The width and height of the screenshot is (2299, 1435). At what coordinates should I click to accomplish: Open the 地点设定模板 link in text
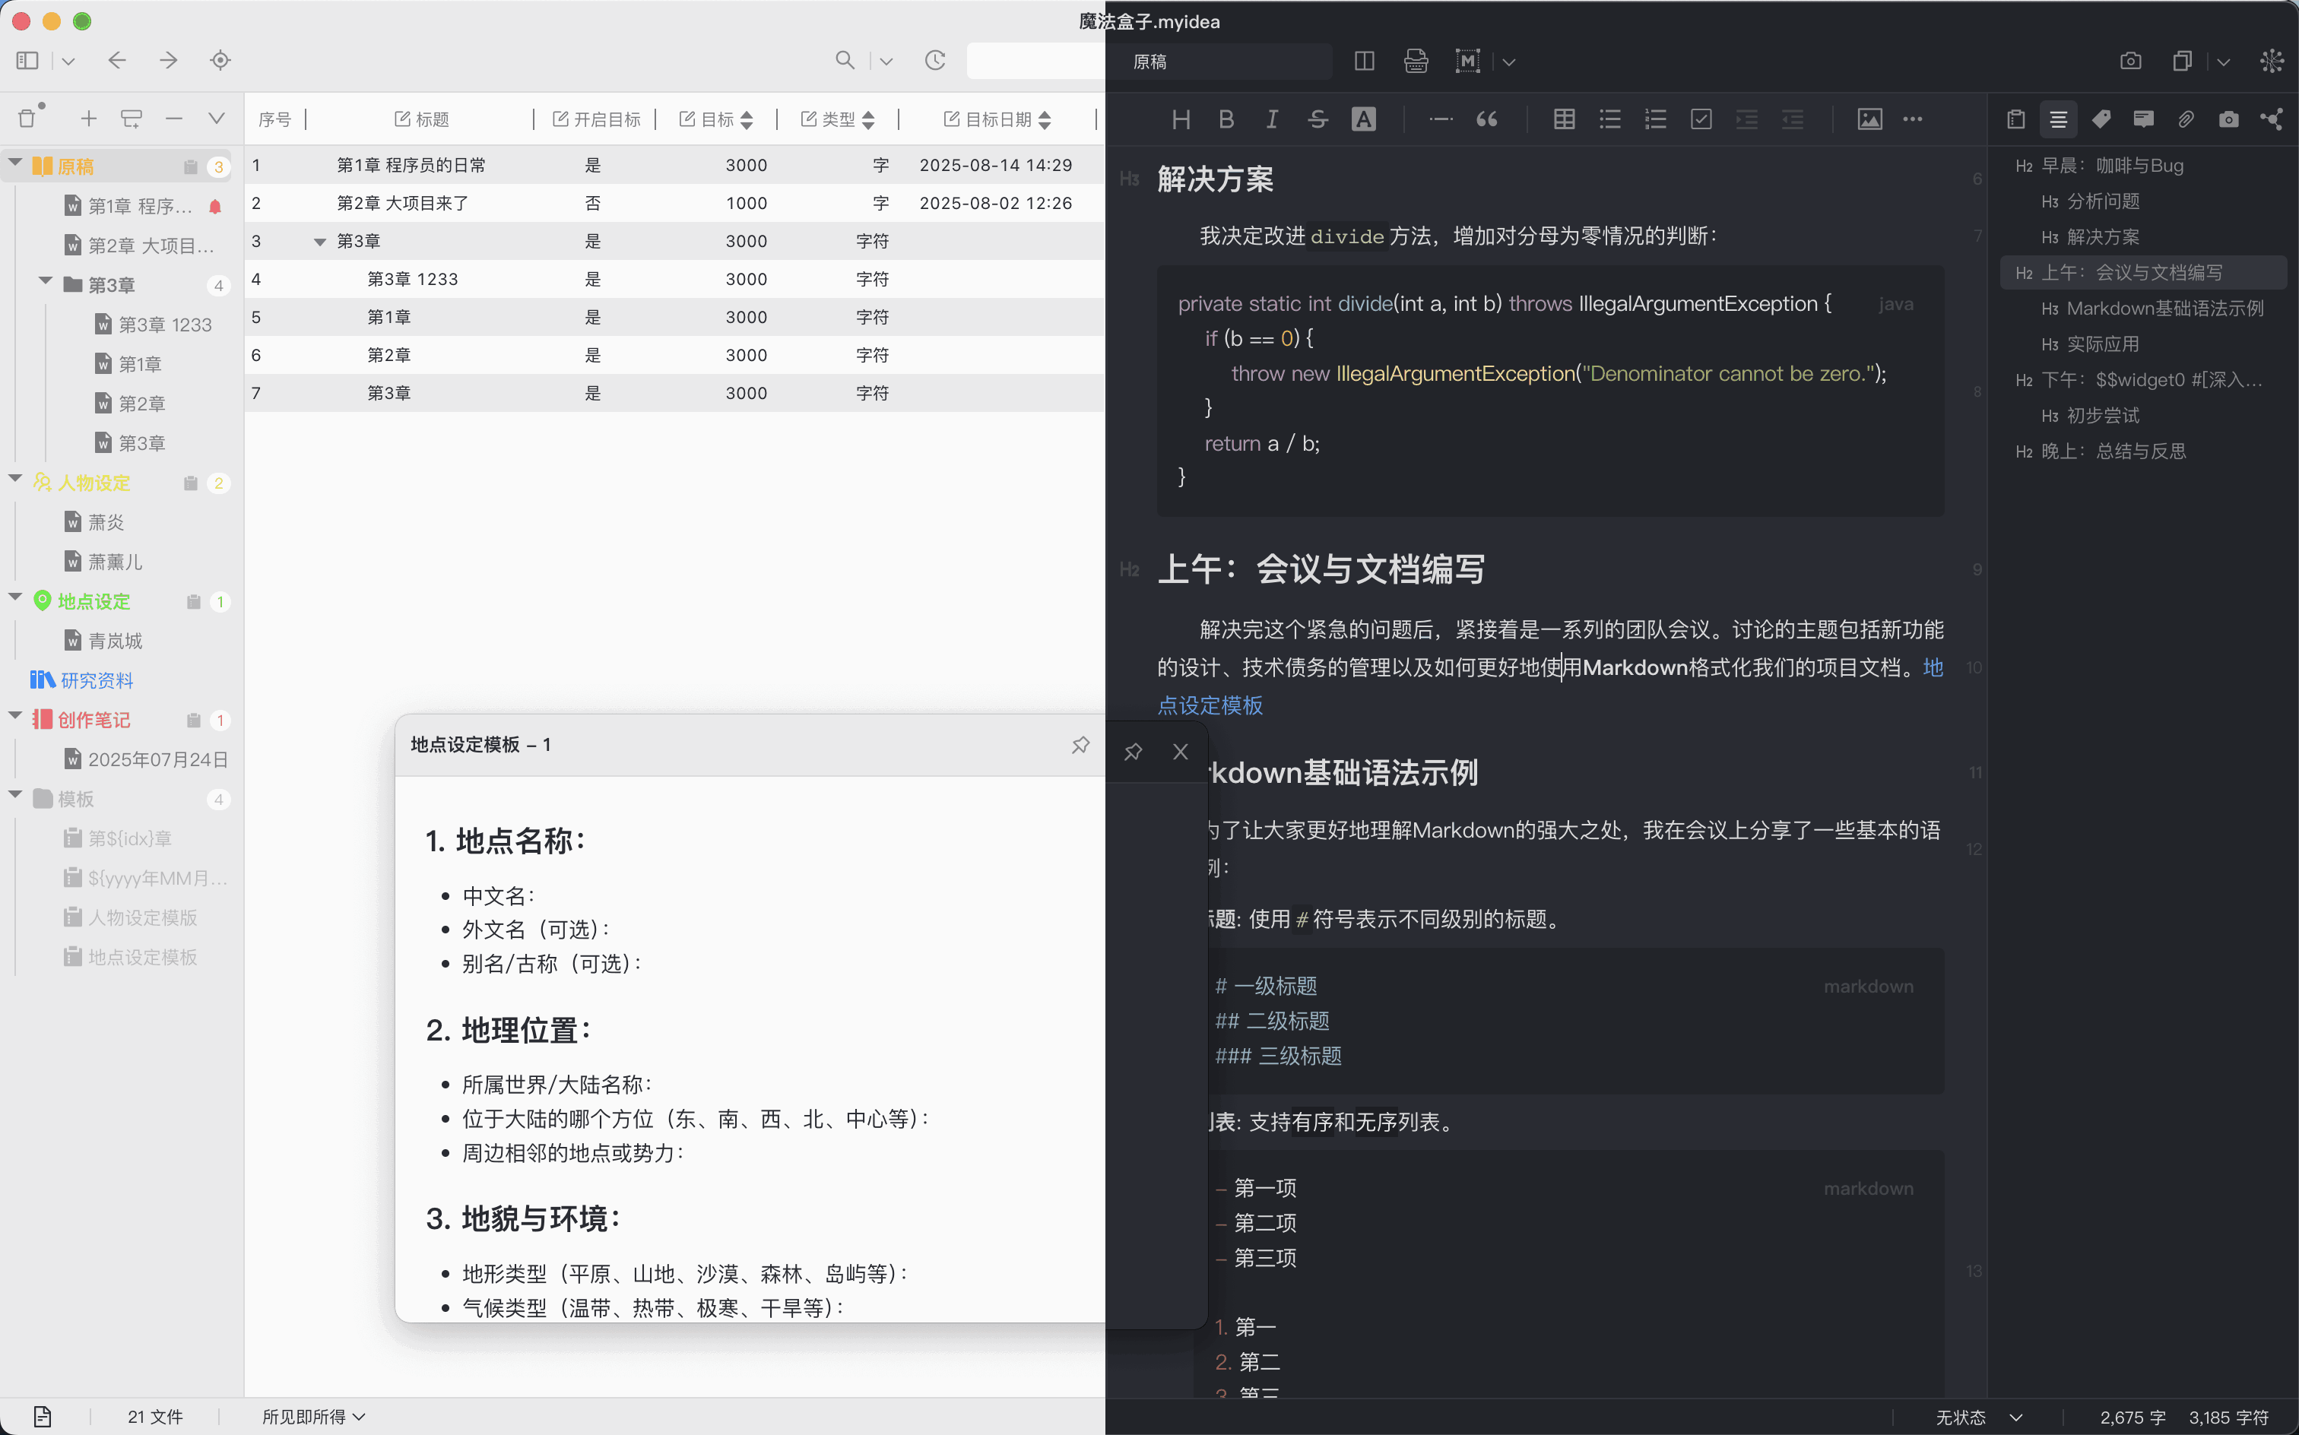pos(1210,705)
